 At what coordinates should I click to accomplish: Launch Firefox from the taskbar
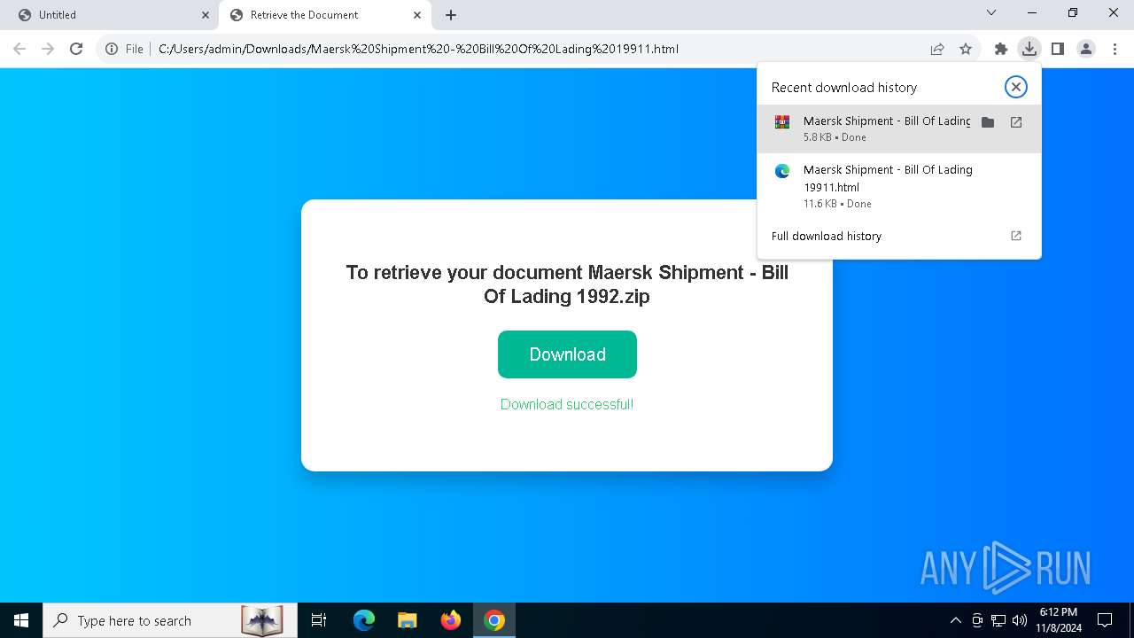(451, 620)
